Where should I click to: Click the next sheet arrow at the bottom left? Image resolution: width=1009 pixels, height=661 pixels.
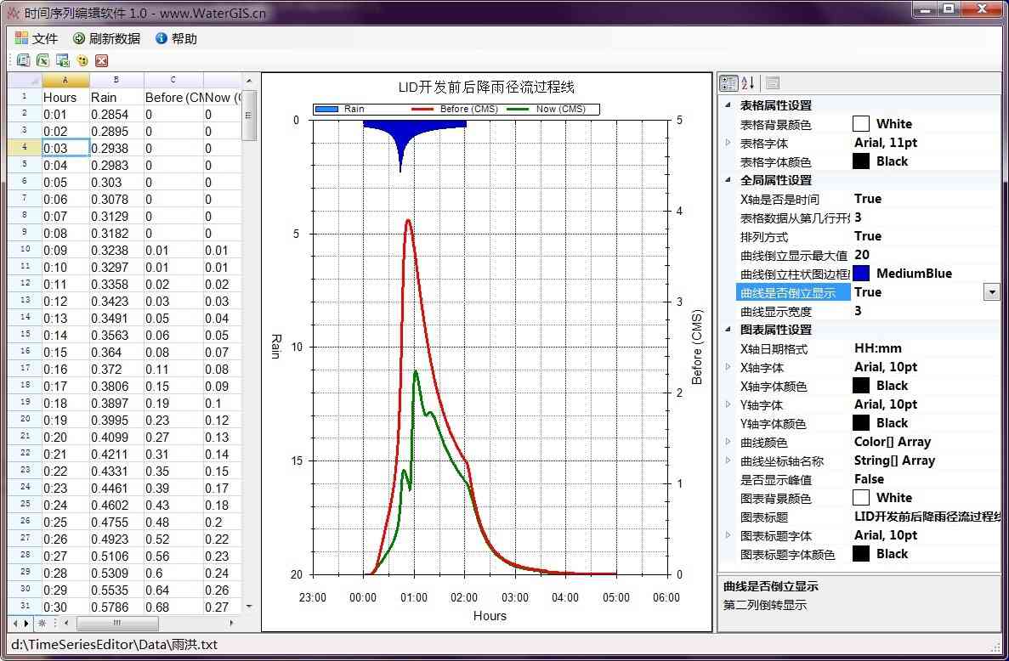pyautogui.click(x=26, y=623)
